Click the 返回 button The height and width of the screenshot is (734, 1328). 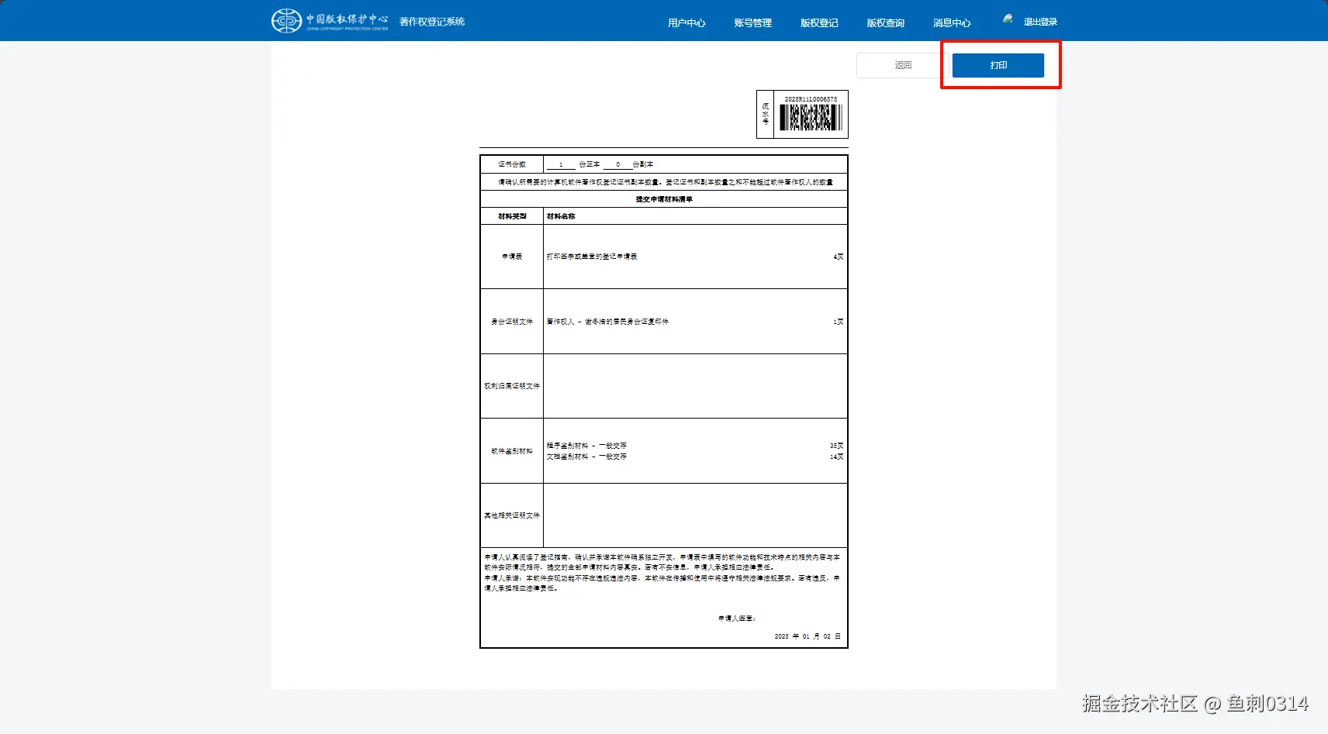point(902,65)
